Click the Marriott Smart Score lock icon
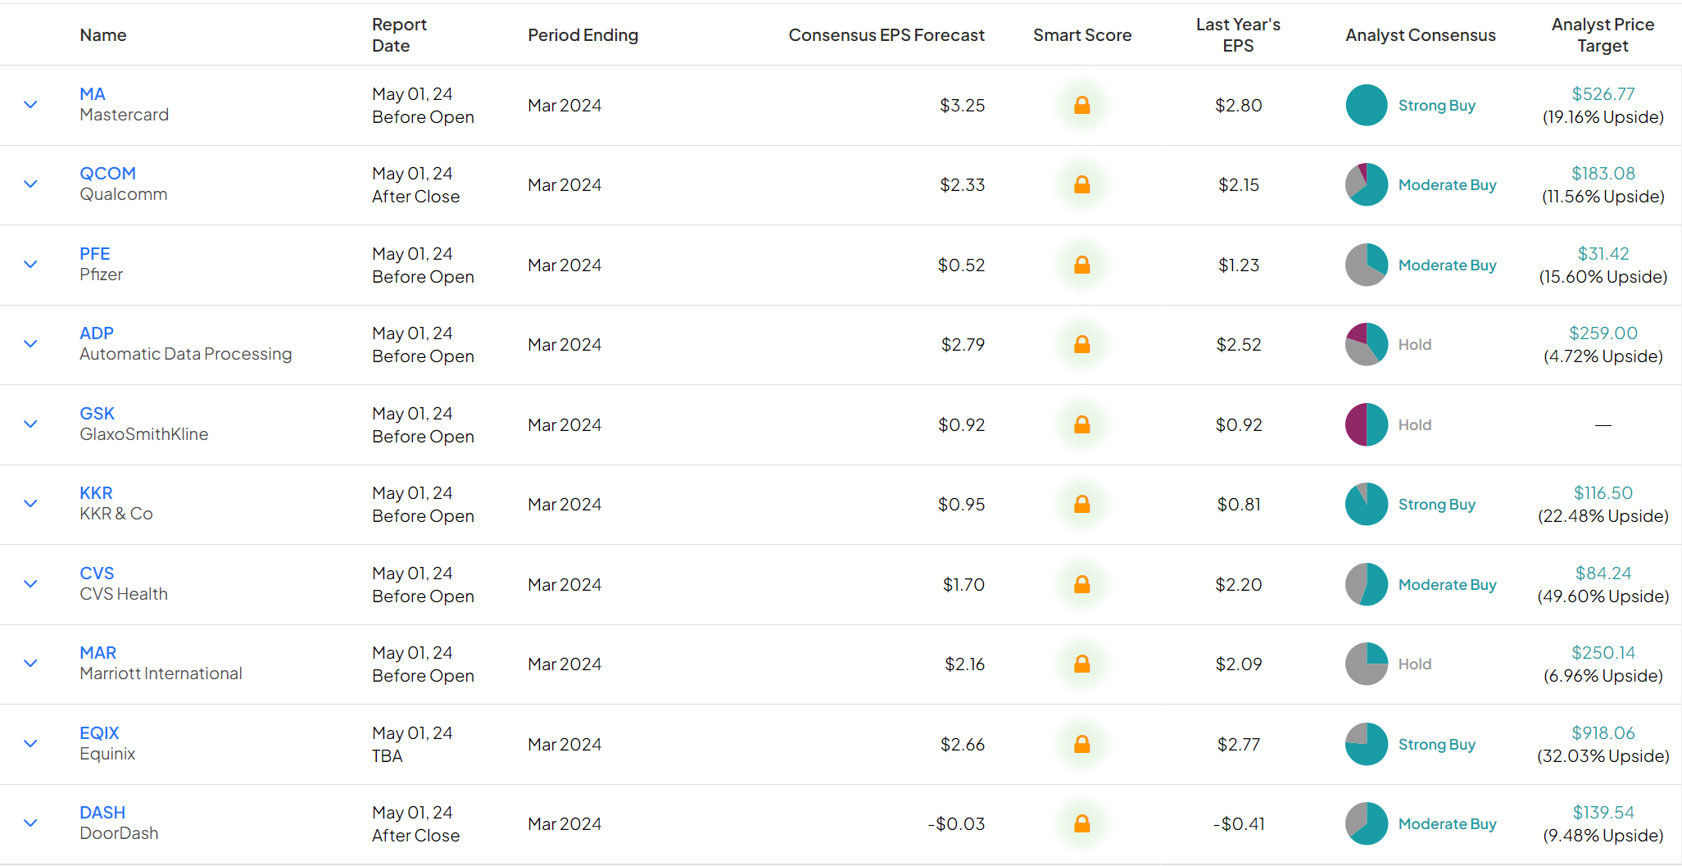The width and height of the screenshot is (1682, 866). point(1081,664)
